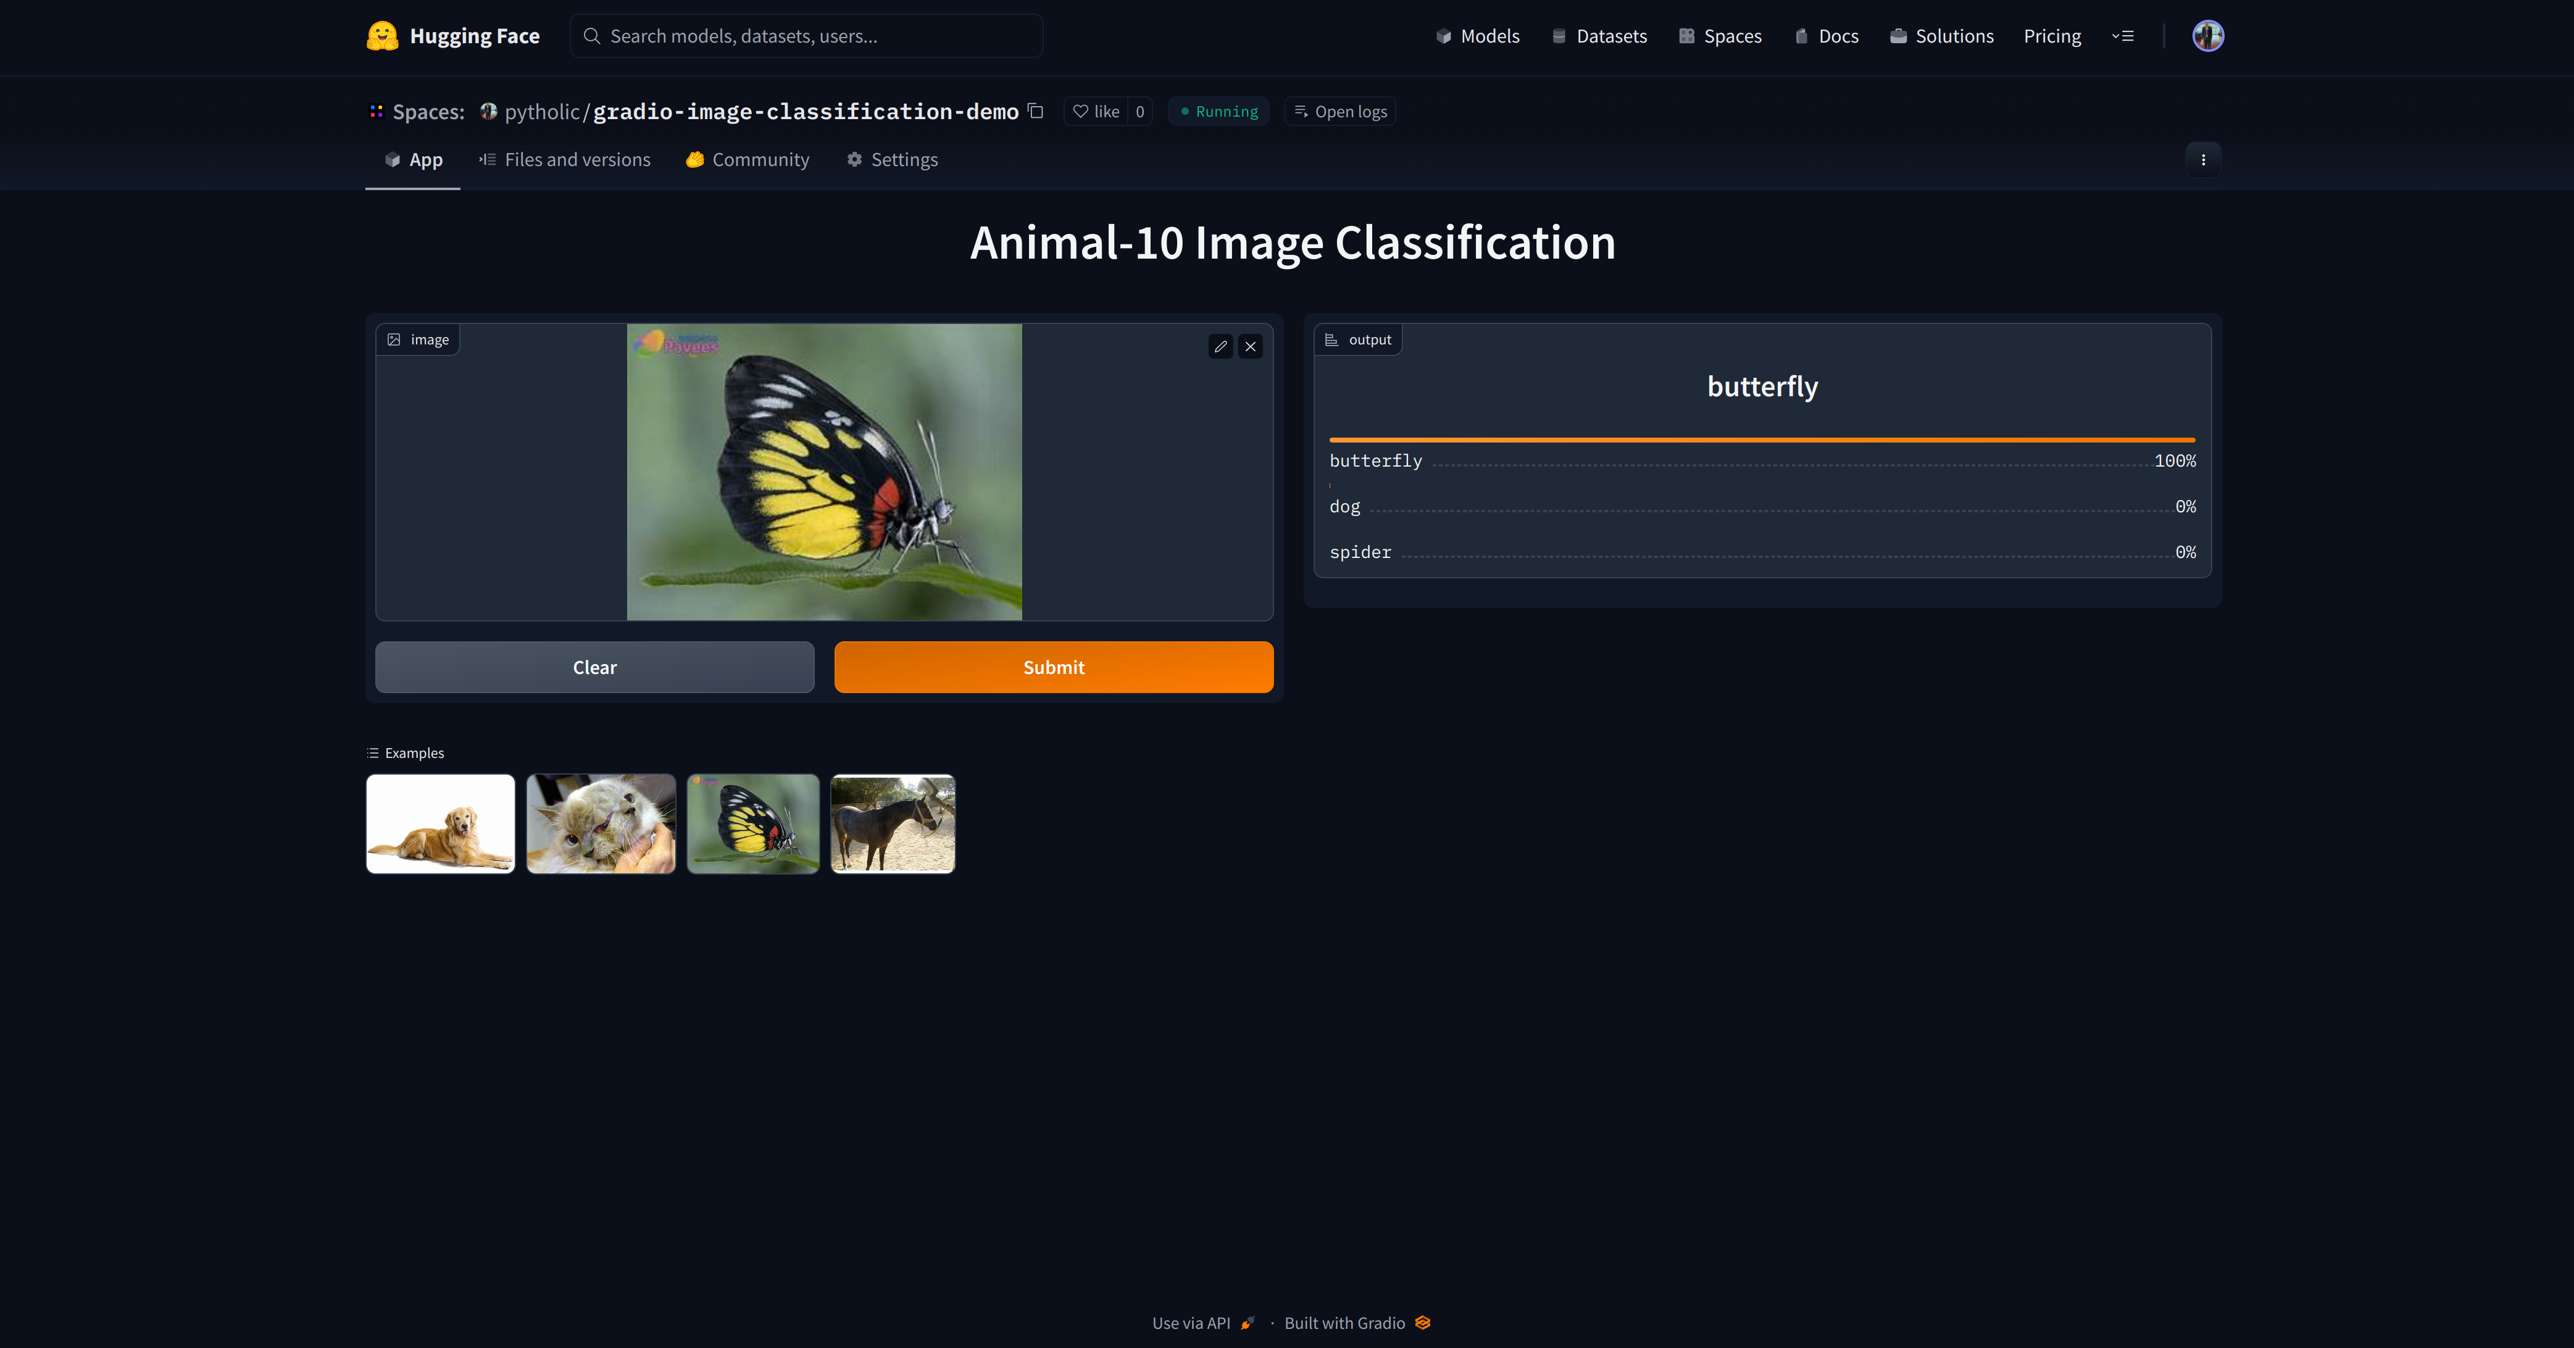This screenshot has width=2574, height=1348.
Task: Click the copy icon beside the space name
Action: (x=1036, y=111)
